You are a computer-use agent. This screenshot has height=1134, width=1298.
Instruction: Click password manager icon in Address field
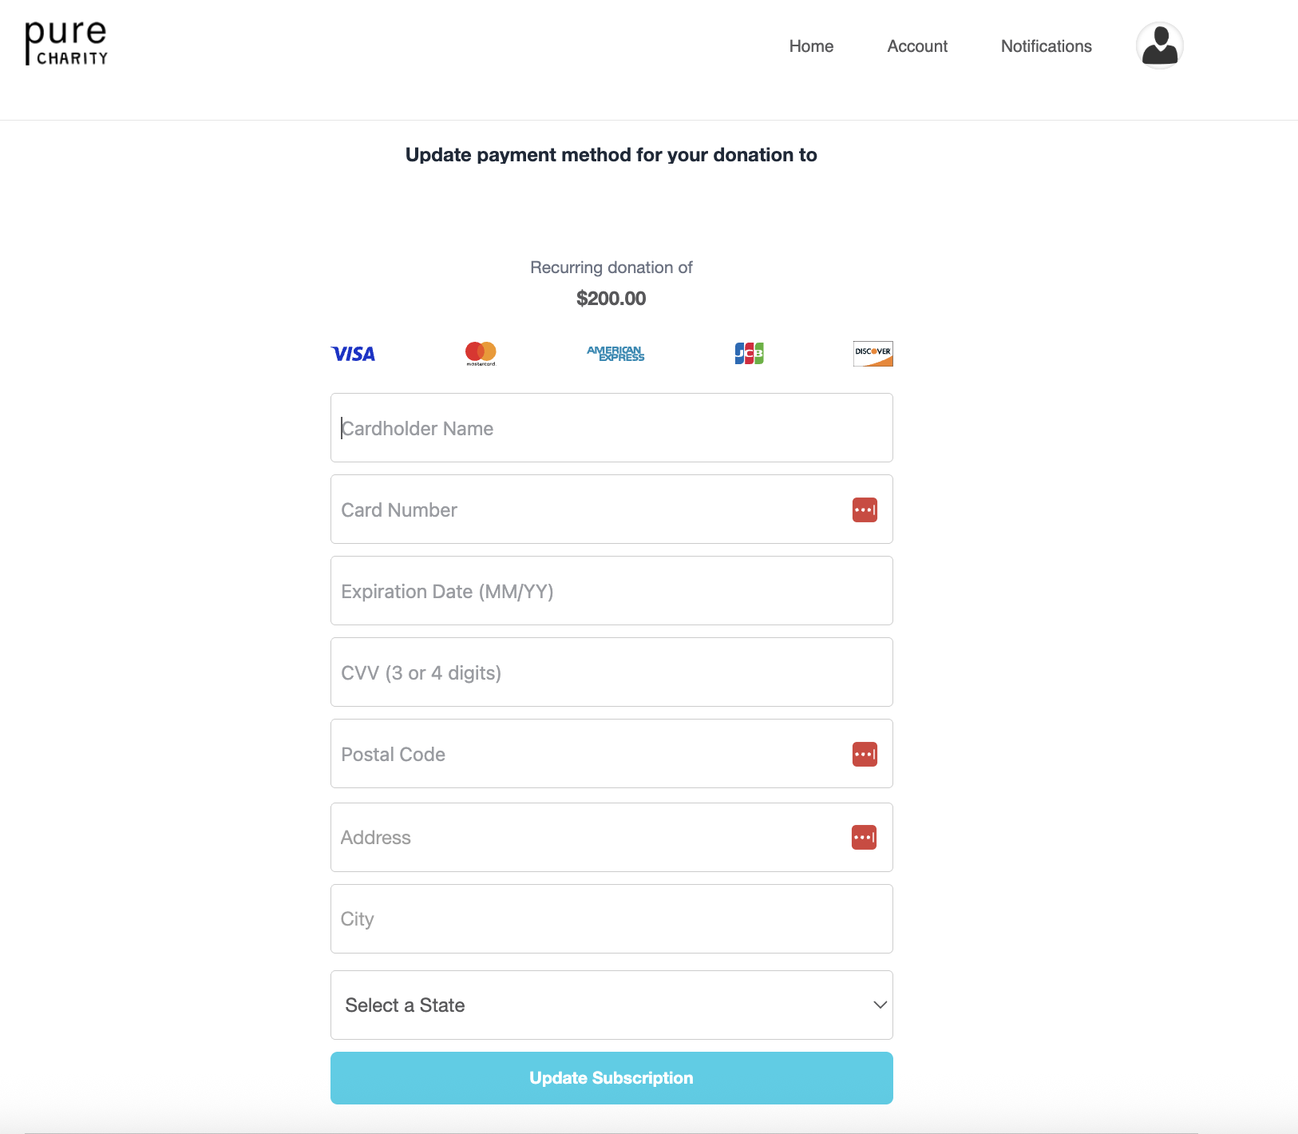tap(864, 838)
